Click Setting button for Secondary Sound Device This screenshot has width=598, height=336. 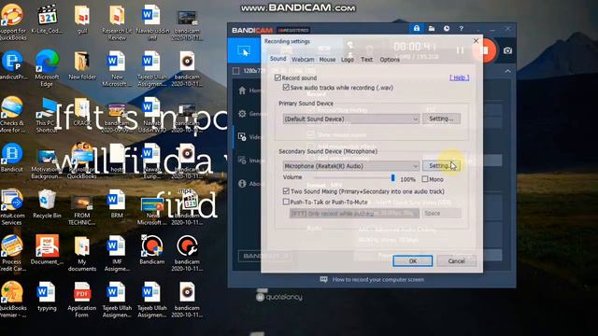(441, 166)
